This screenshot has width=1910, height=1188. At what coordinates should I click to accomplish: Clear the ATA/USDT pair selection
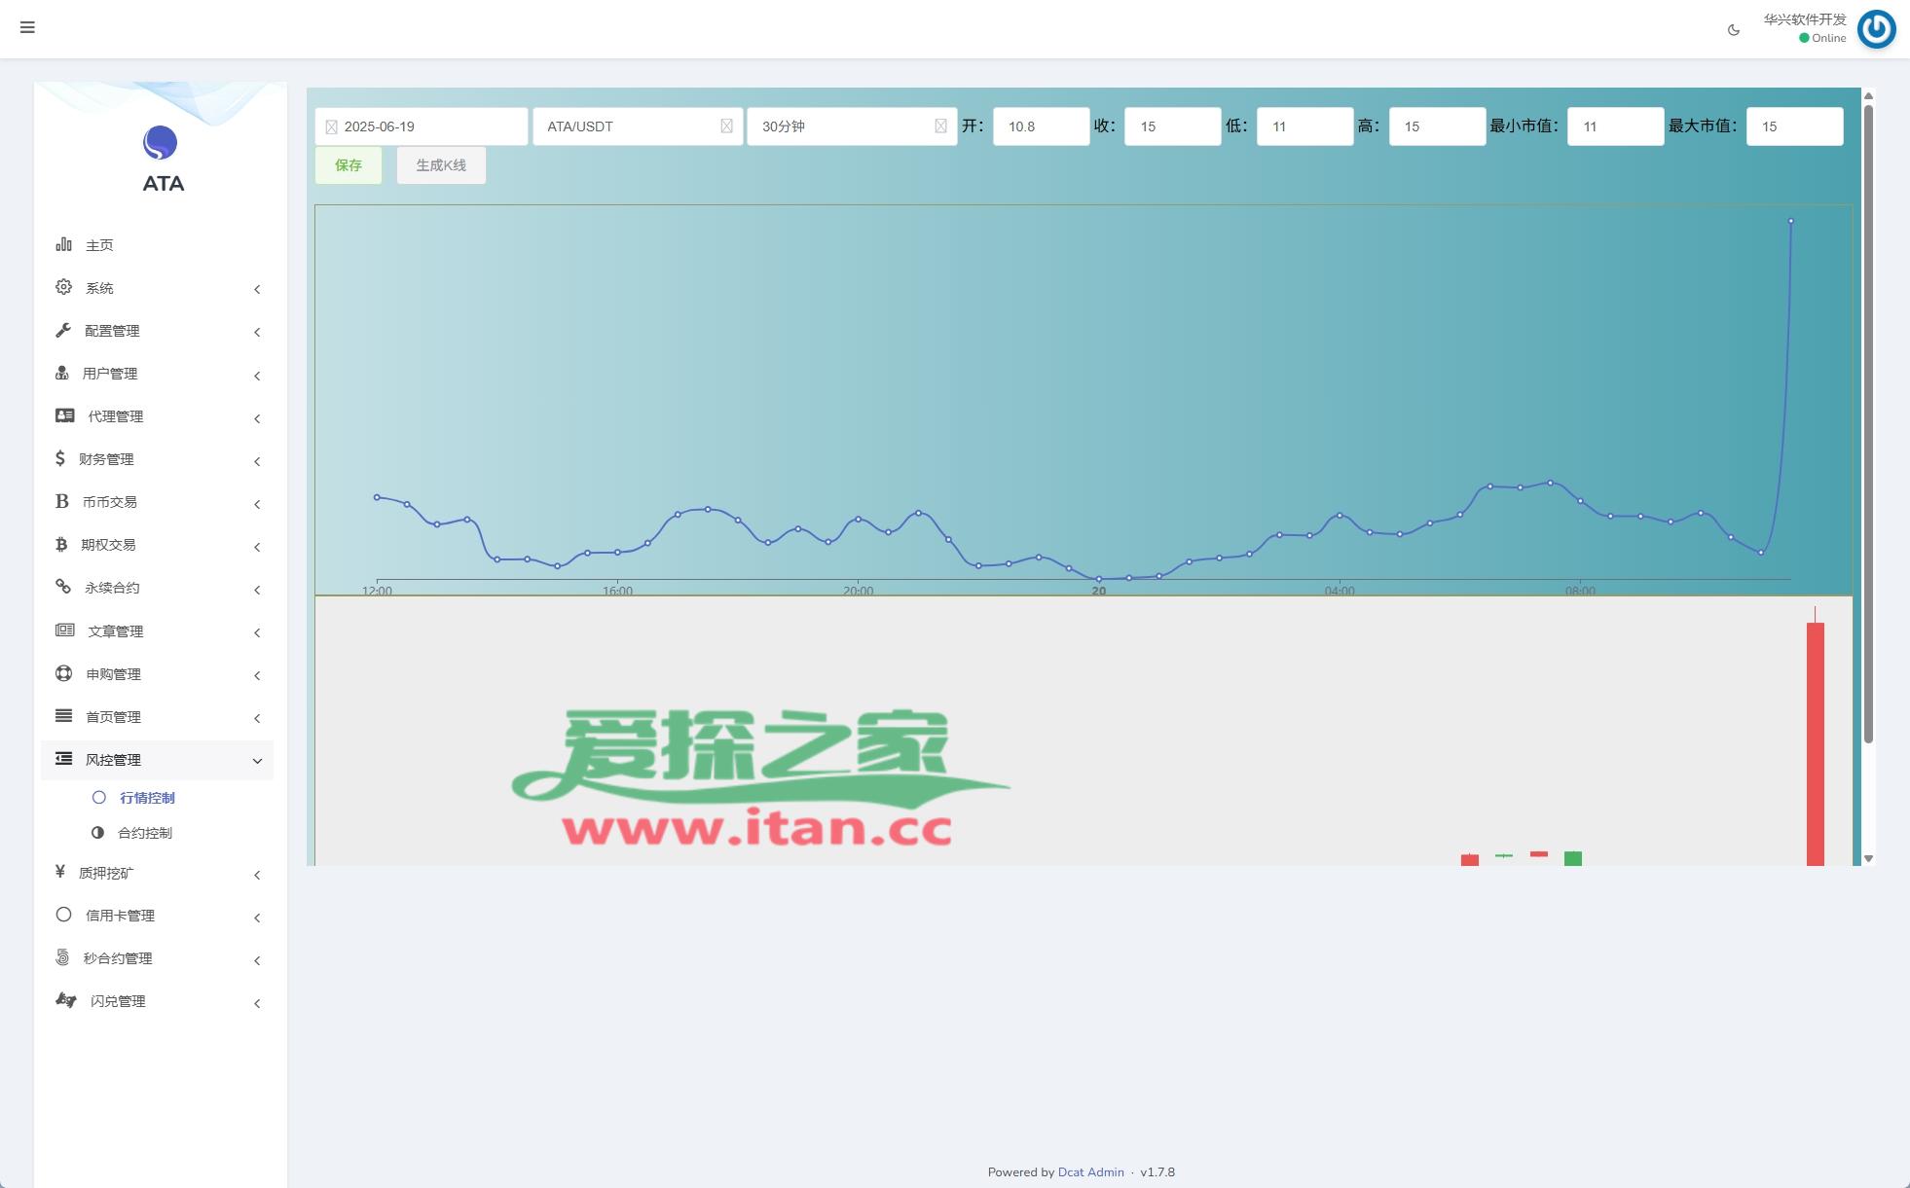[726, 126]
